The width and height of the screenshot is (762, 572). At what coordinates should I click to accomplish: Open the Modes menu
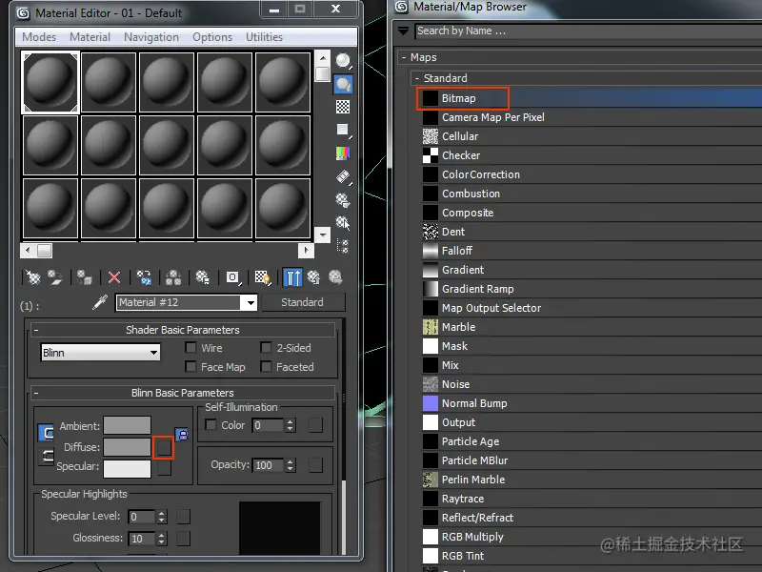pos(39,37)
